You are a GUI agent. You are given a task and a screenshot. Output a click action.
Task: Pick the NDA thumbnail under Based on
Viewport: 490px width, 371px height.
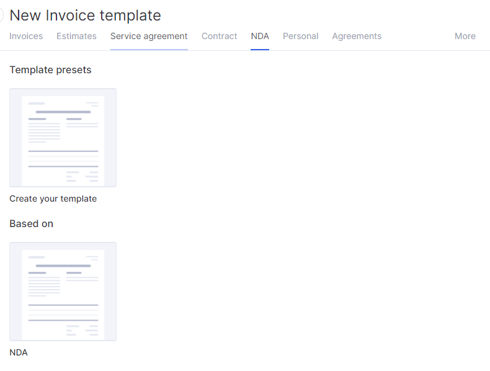click(x=63, y=292)
